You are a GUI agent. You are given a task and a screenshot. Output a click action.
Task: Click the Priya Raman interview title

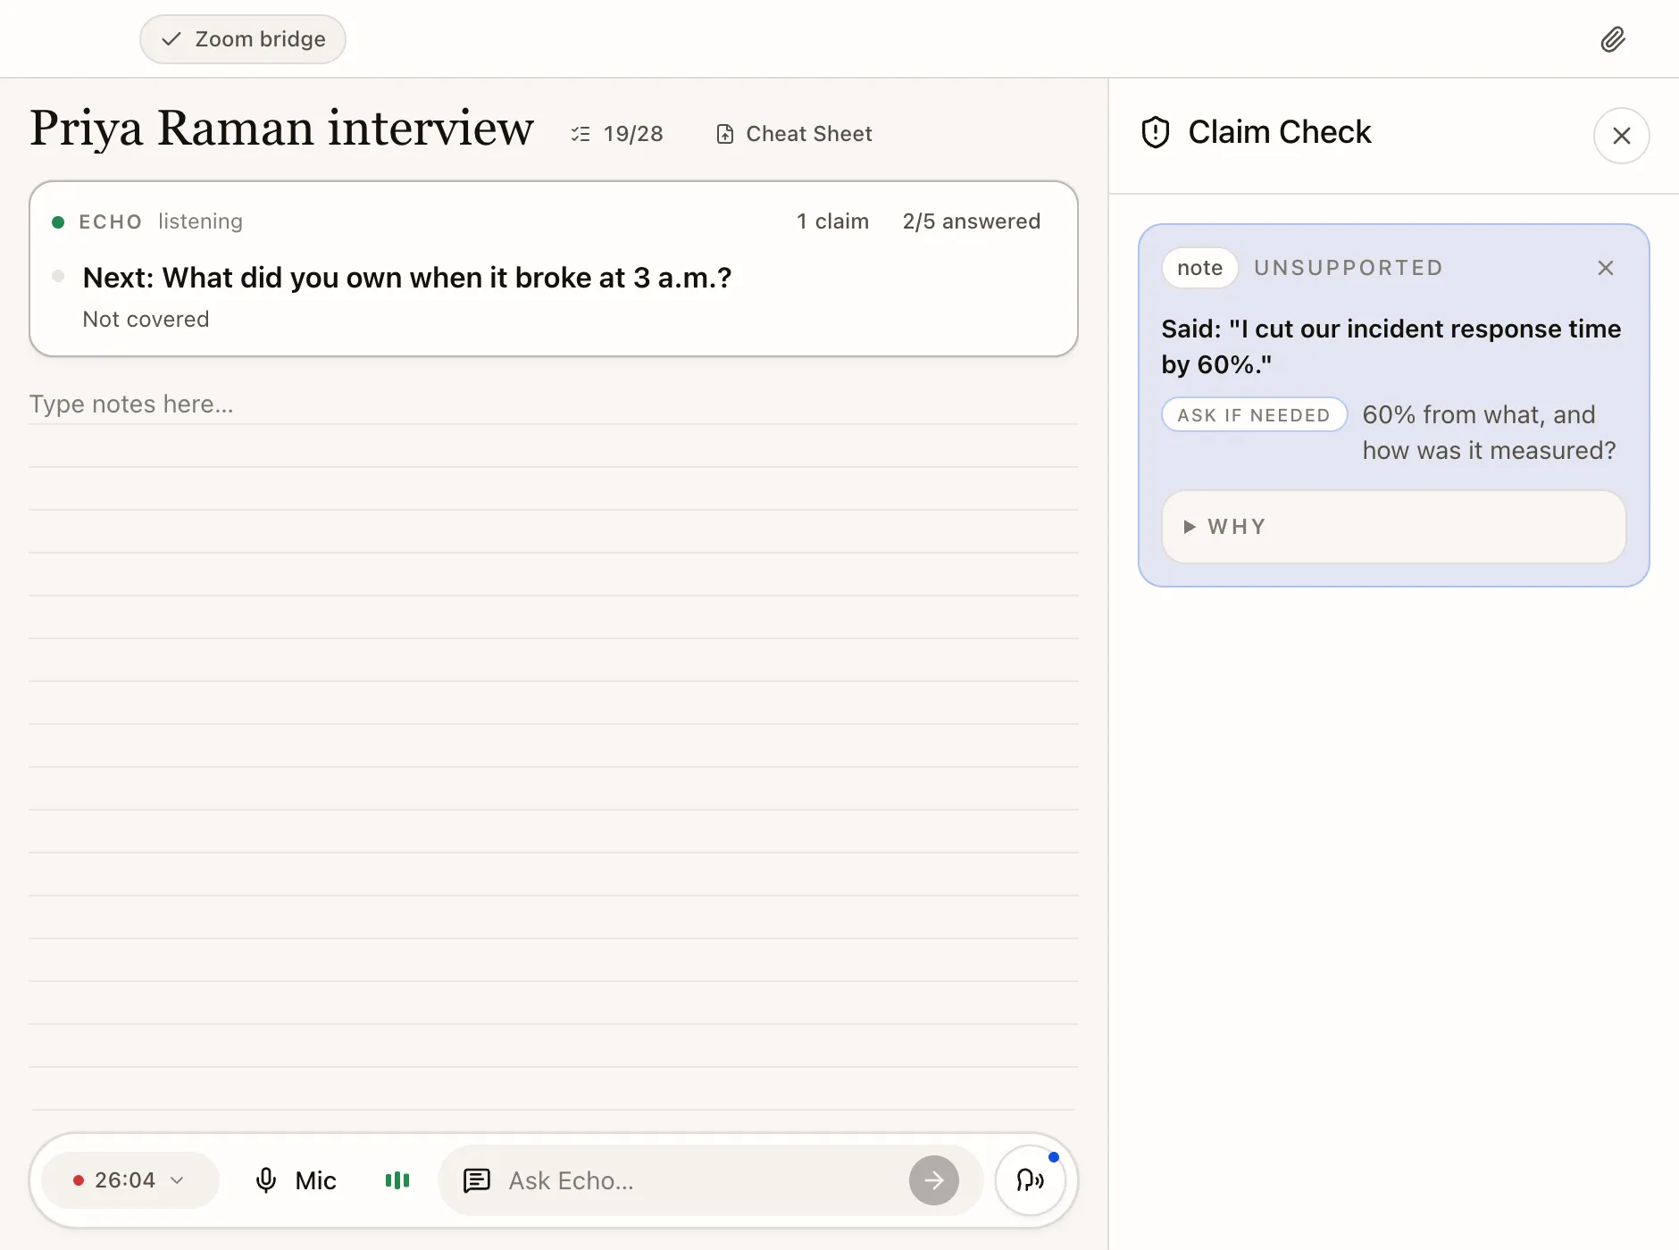pos(282,128)
